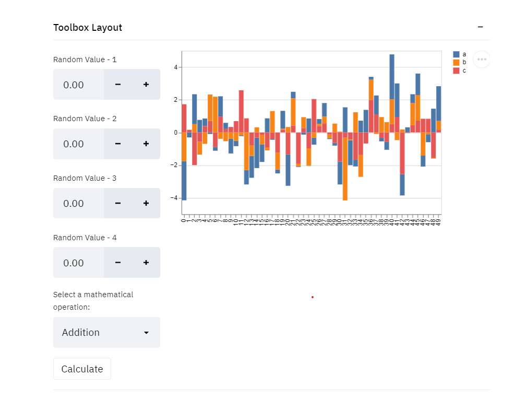Collapse the Toolbox Layout section
The height and width of the screenshot is (399, 525).
pyautogui.click(x=480, y=27)
